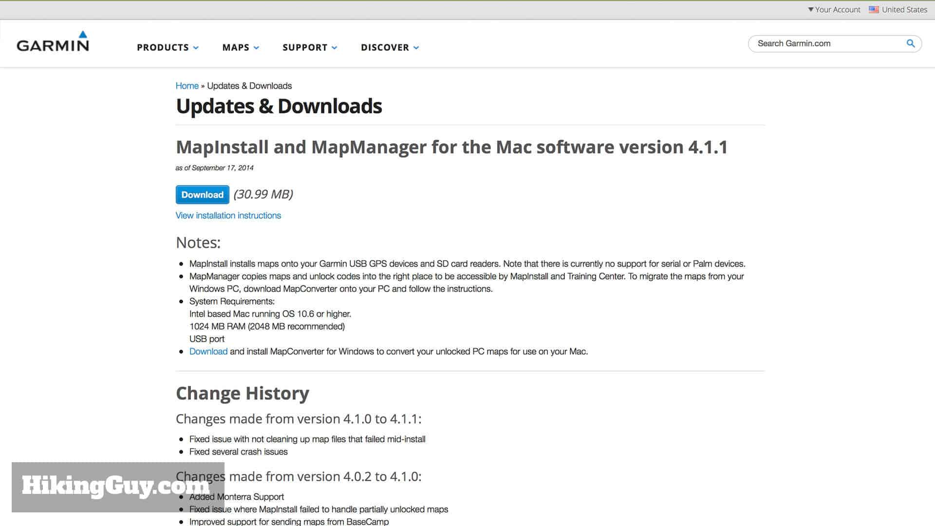Expand the Products menu
Screen dimensions: 935x526
(168, 47)
